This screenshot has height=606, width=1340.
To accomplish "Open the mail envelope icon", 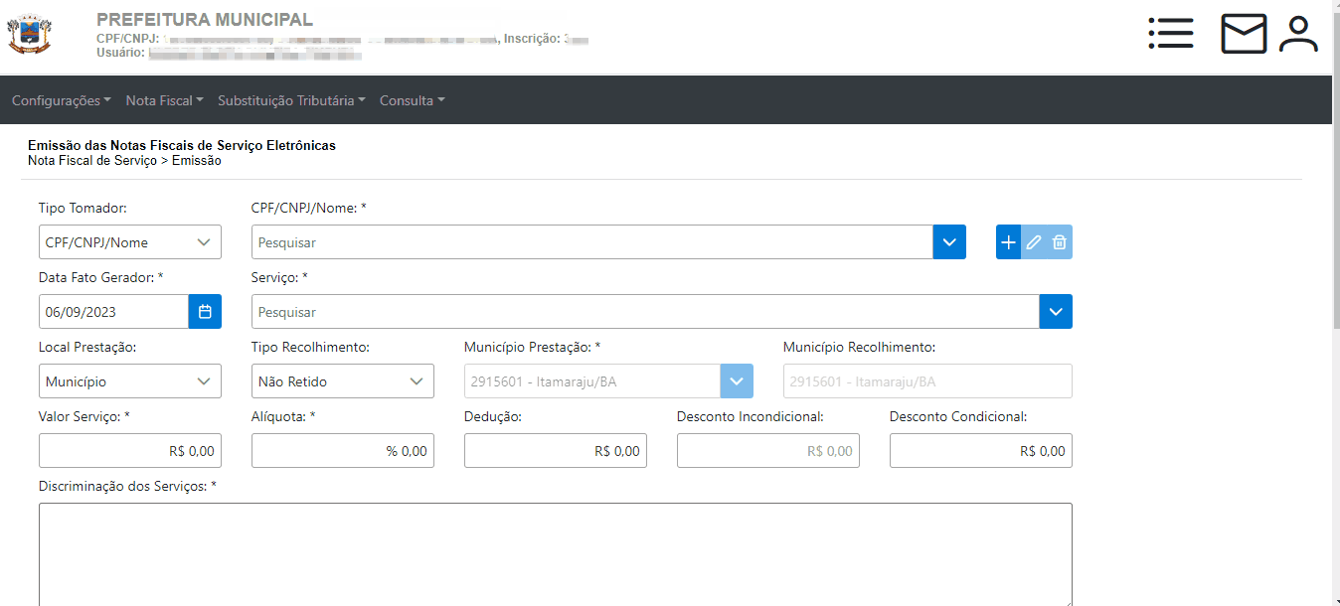I will 1244,34.
